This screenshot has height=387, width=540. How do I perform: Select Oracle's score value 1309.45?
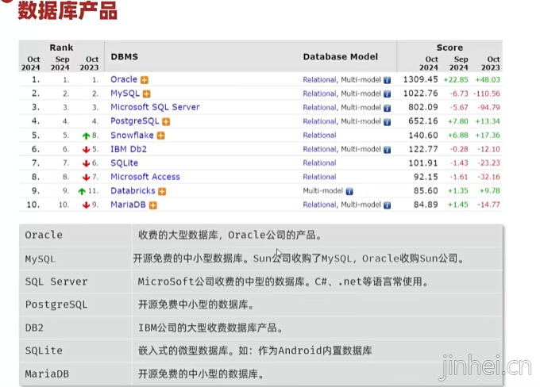pos(421,79)
